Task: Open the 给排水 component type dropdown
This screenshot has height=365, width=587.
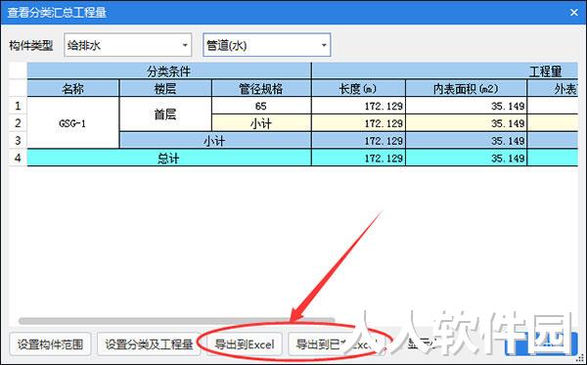Action: click(127, 45)
